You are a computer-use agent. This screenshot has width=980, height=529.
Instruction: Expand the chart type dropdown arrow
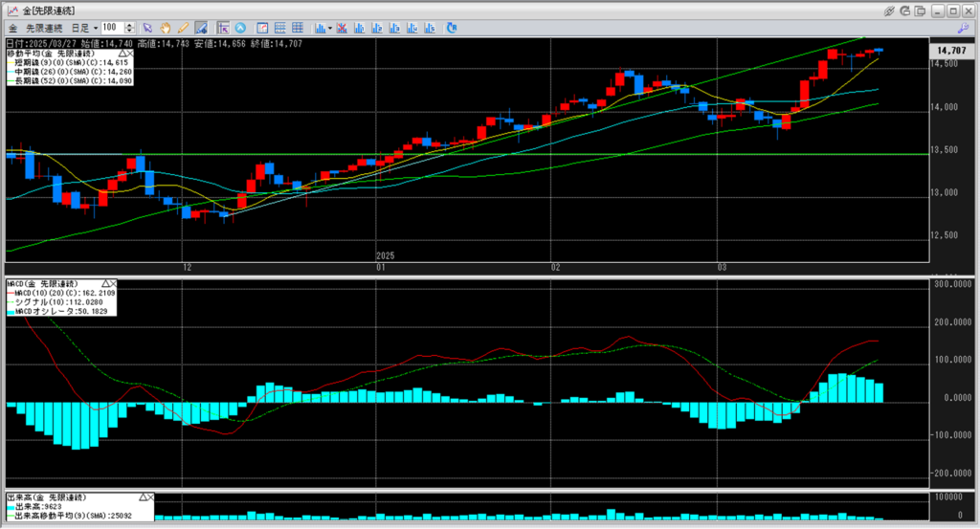coord(329,28)
